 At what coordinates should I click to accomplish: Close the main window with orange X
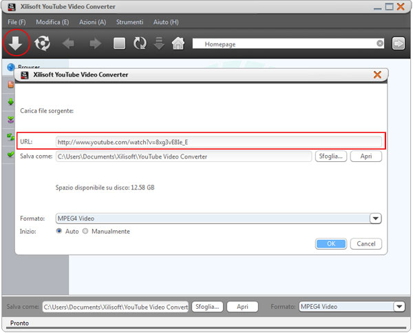click(401, 7)
